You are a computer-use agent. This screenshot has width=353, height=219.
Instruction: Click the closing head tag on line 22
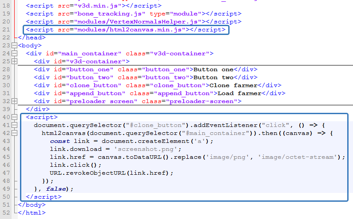(32, 38)
